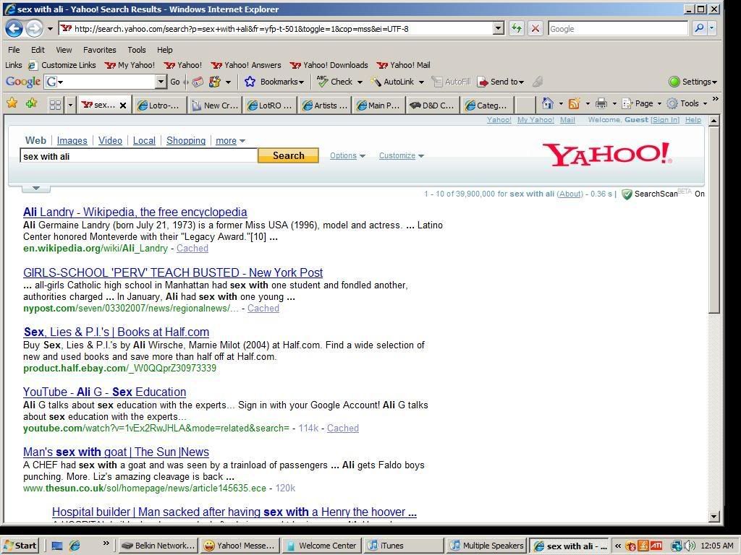Open the Yahoo search Options dropdown
Viewport: 741px width, 555px height.
click(347, 156)
